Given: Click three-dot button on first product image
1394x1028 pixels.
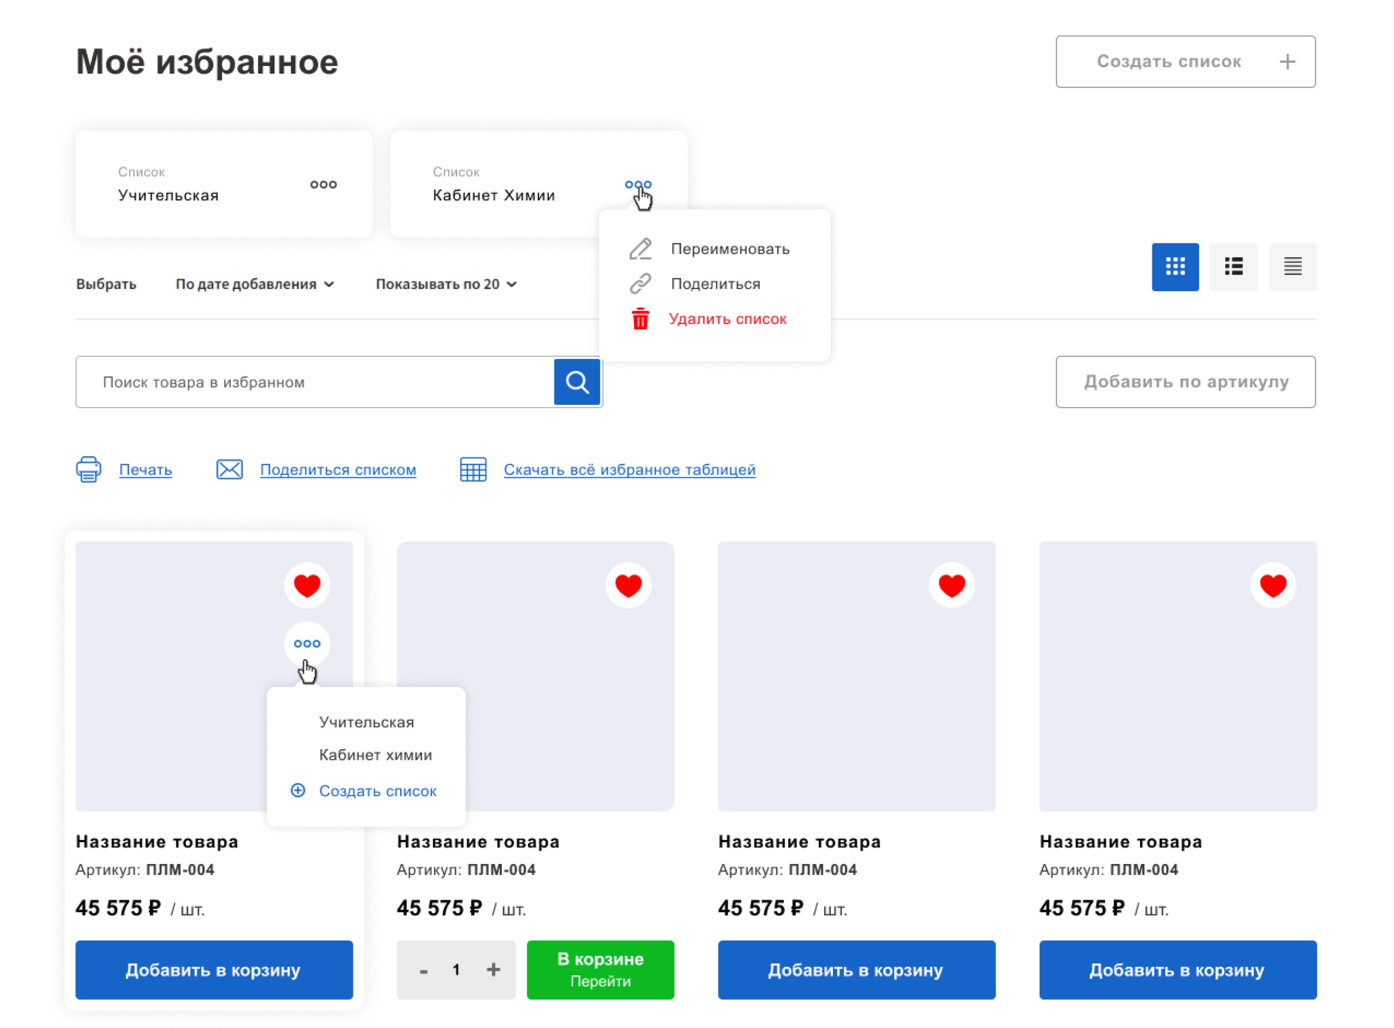Looking at the screenshot, I should click(307, 644).
